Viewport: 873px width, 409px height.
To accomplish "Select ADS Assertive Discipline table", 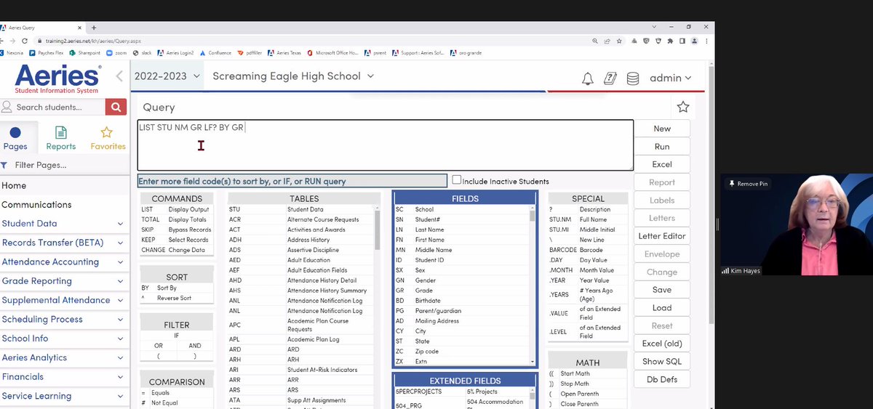I will click(300, 250).
